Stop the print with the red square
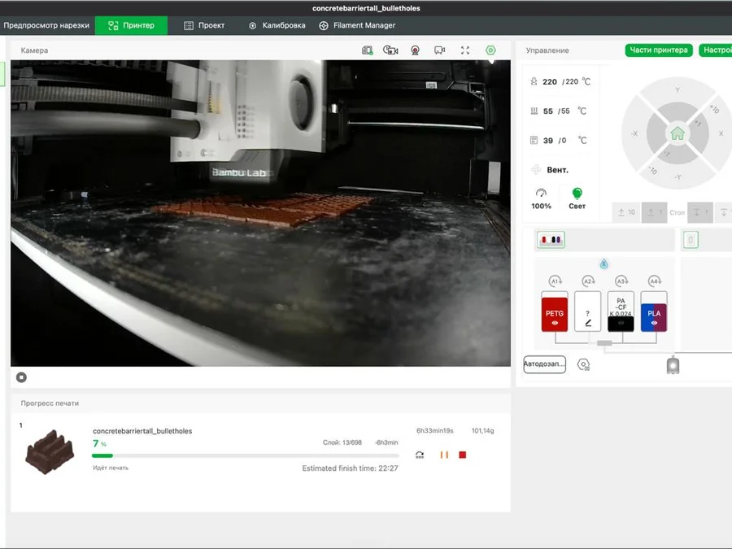 (462, 455)
